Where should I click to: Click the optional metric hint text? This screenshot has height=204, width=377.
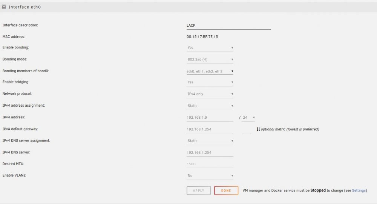pos(290,129)
